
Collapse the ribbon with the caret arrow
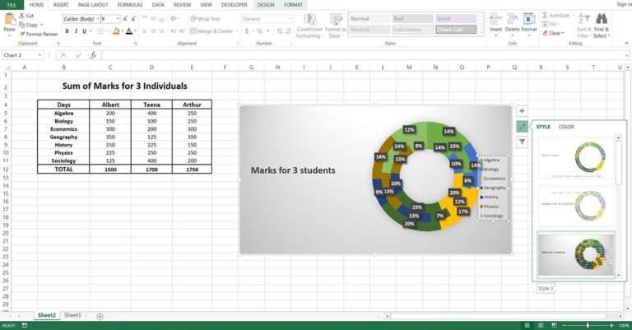(x=626, y=43)
